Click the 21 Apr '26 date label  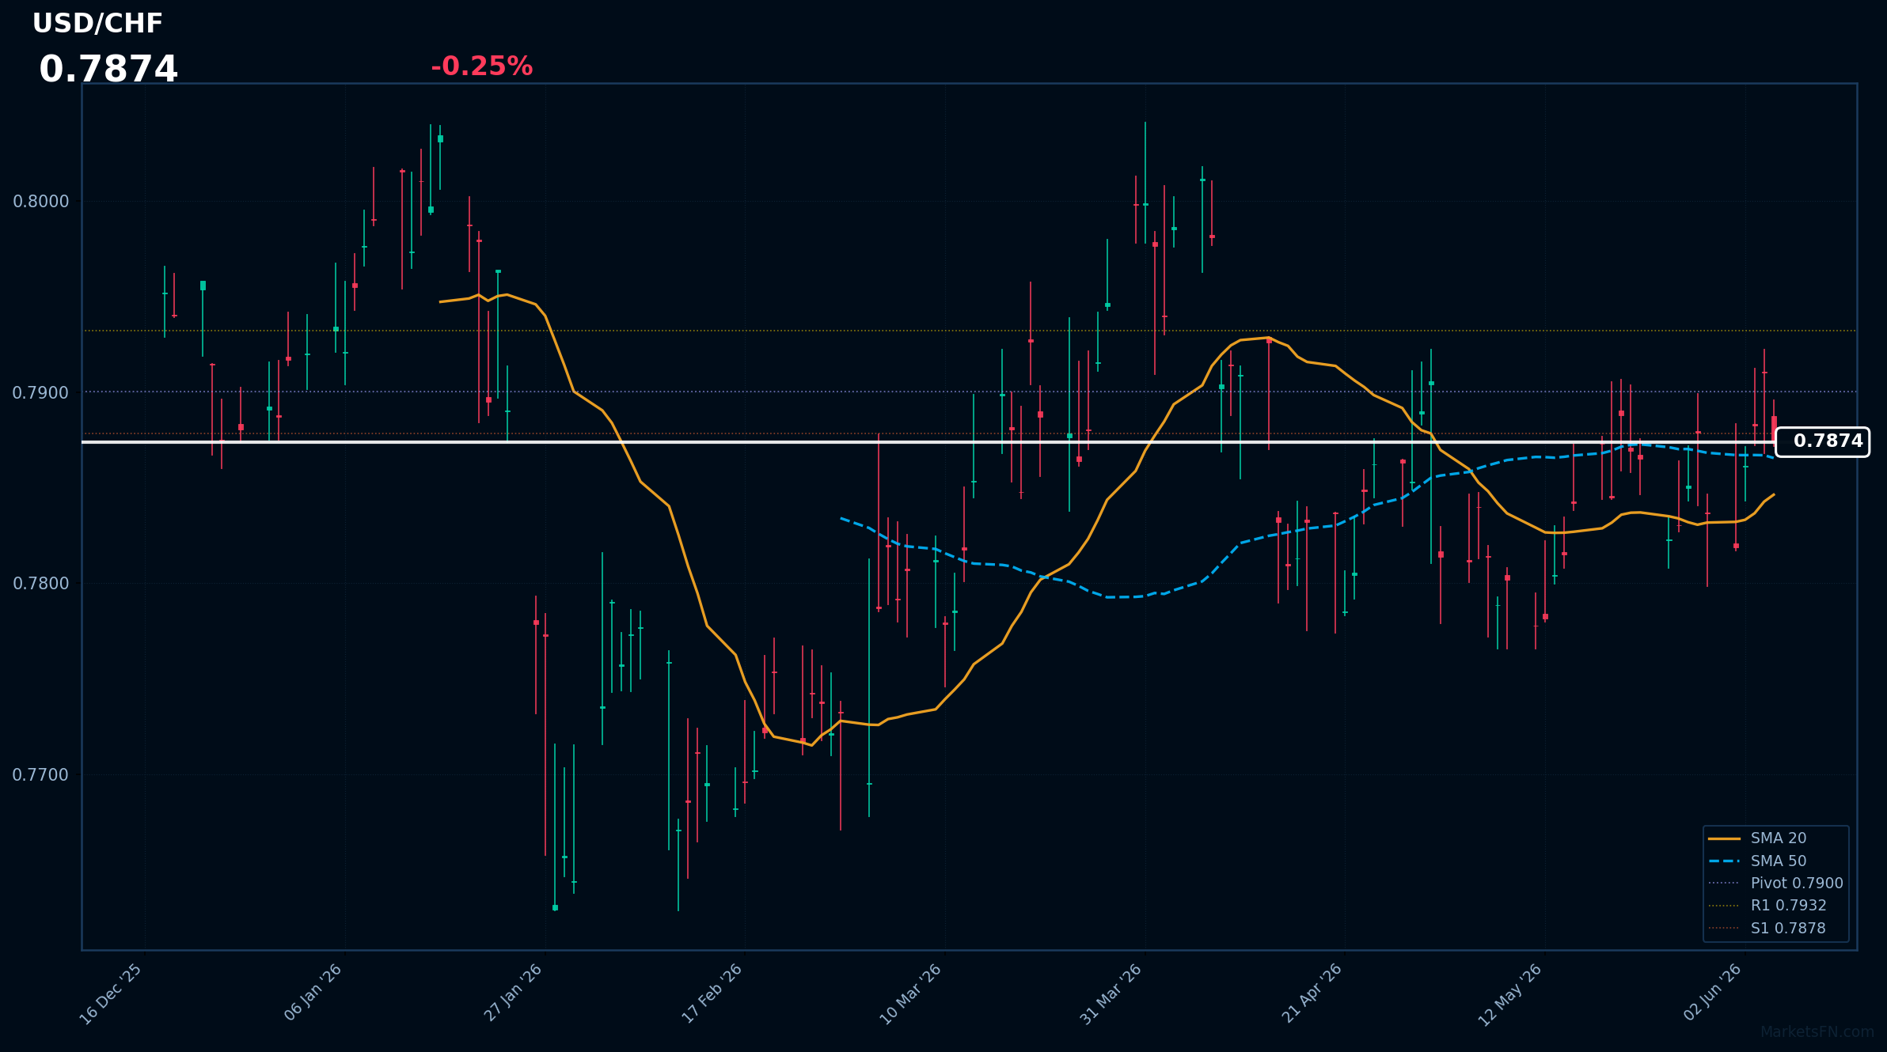(1312, 993)
